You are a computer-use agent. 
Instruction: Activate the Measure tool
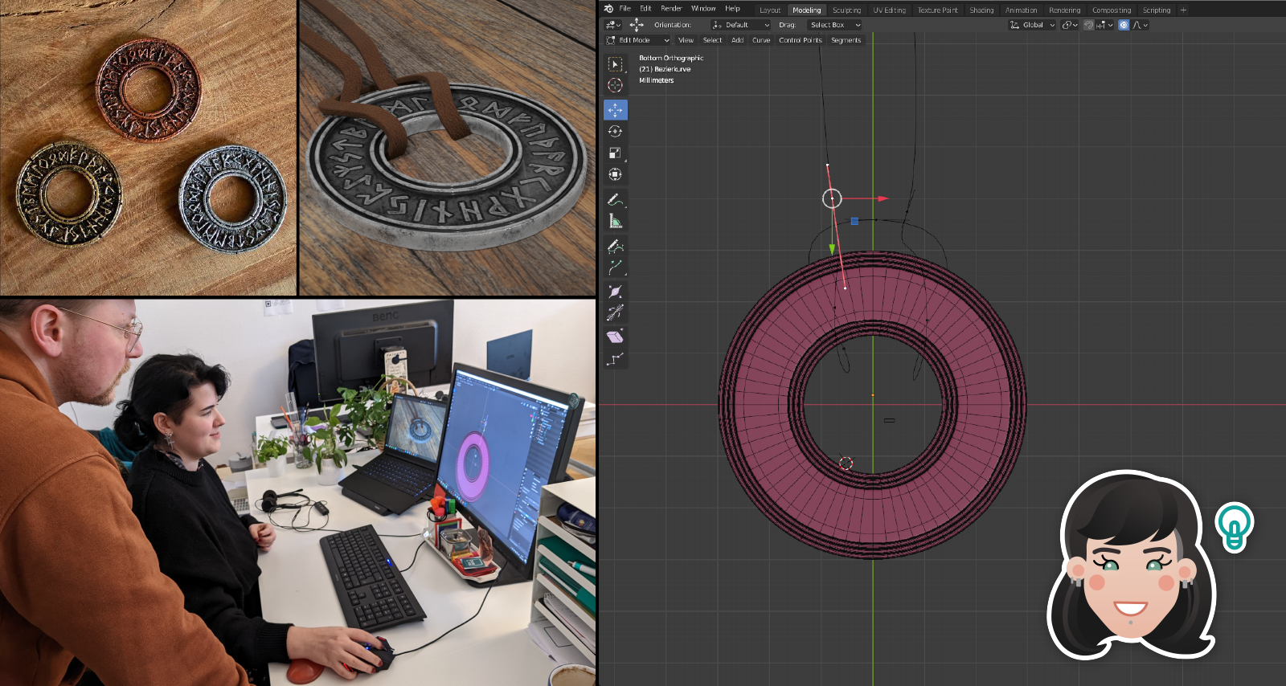(x=615, y=222)
